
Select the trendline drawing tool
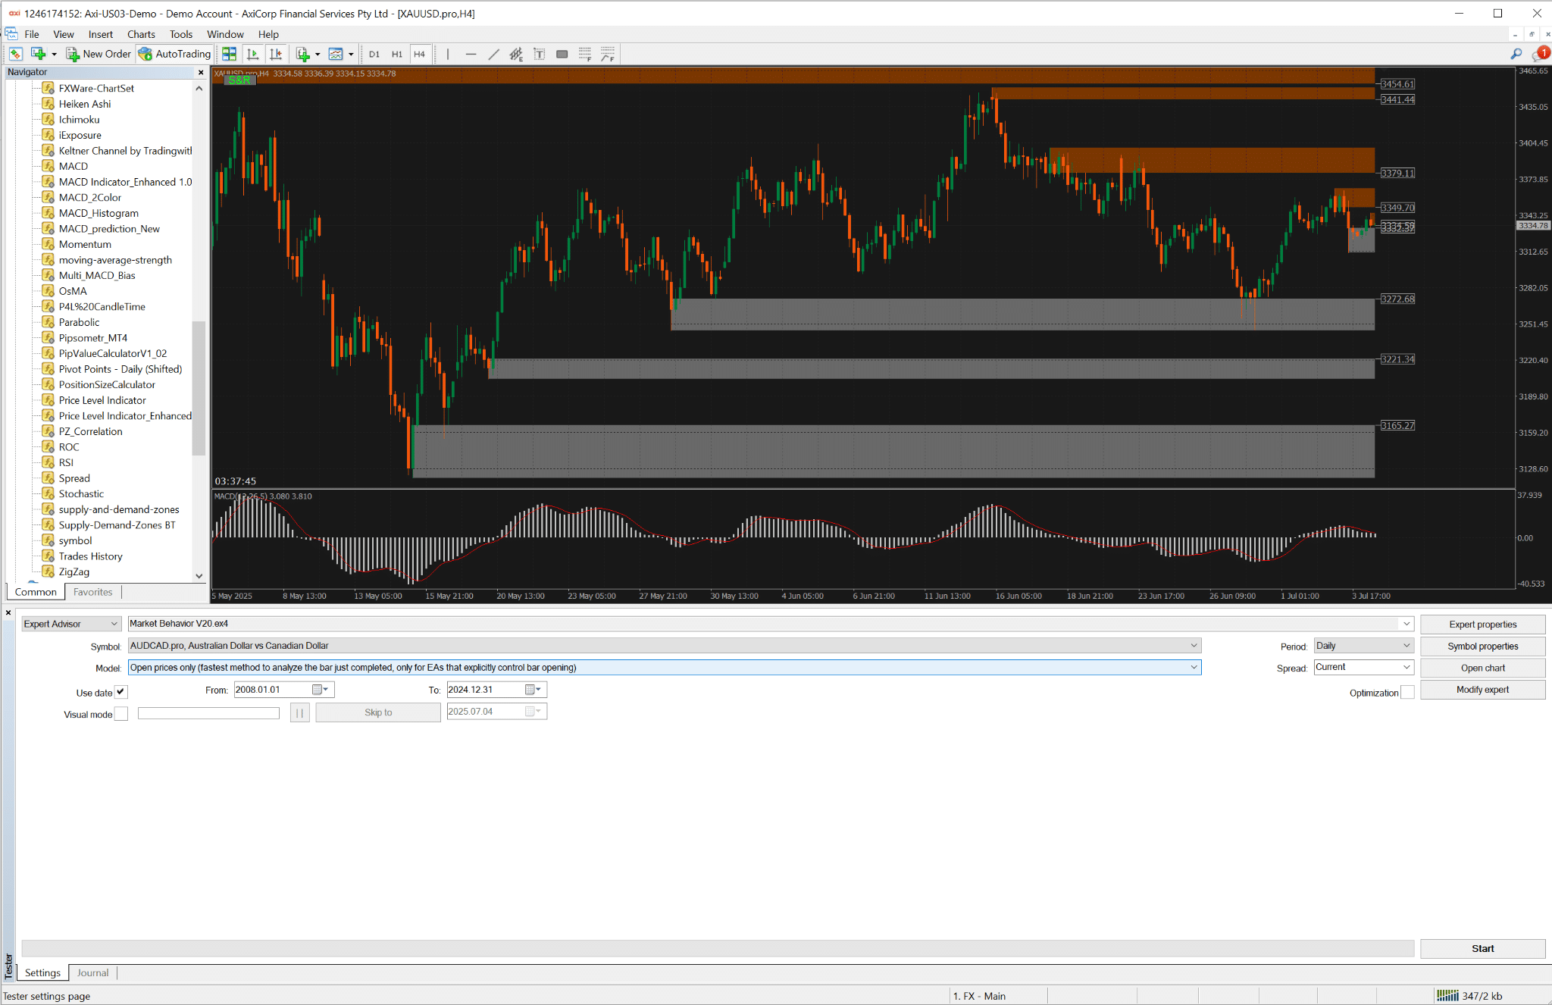[x=493, y=54]
